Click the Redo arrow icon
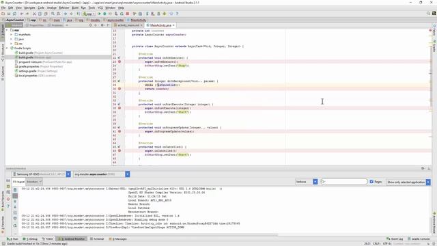The image size is (437, 246). point(27,14)
